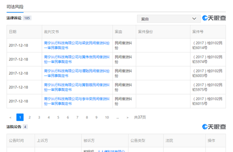Screen dimensions: 233x152
Task: Go to page 8 of lawsuits
Action: [87, 117]
